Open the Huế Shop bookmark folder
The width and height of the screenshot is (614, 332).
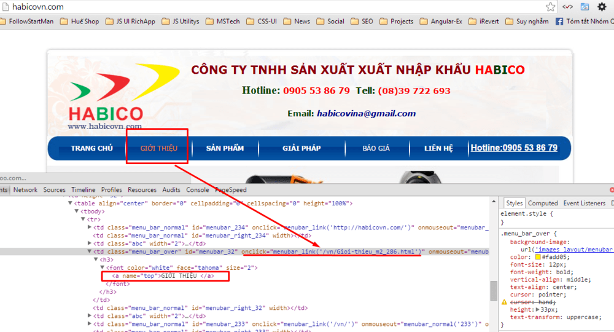79,21
